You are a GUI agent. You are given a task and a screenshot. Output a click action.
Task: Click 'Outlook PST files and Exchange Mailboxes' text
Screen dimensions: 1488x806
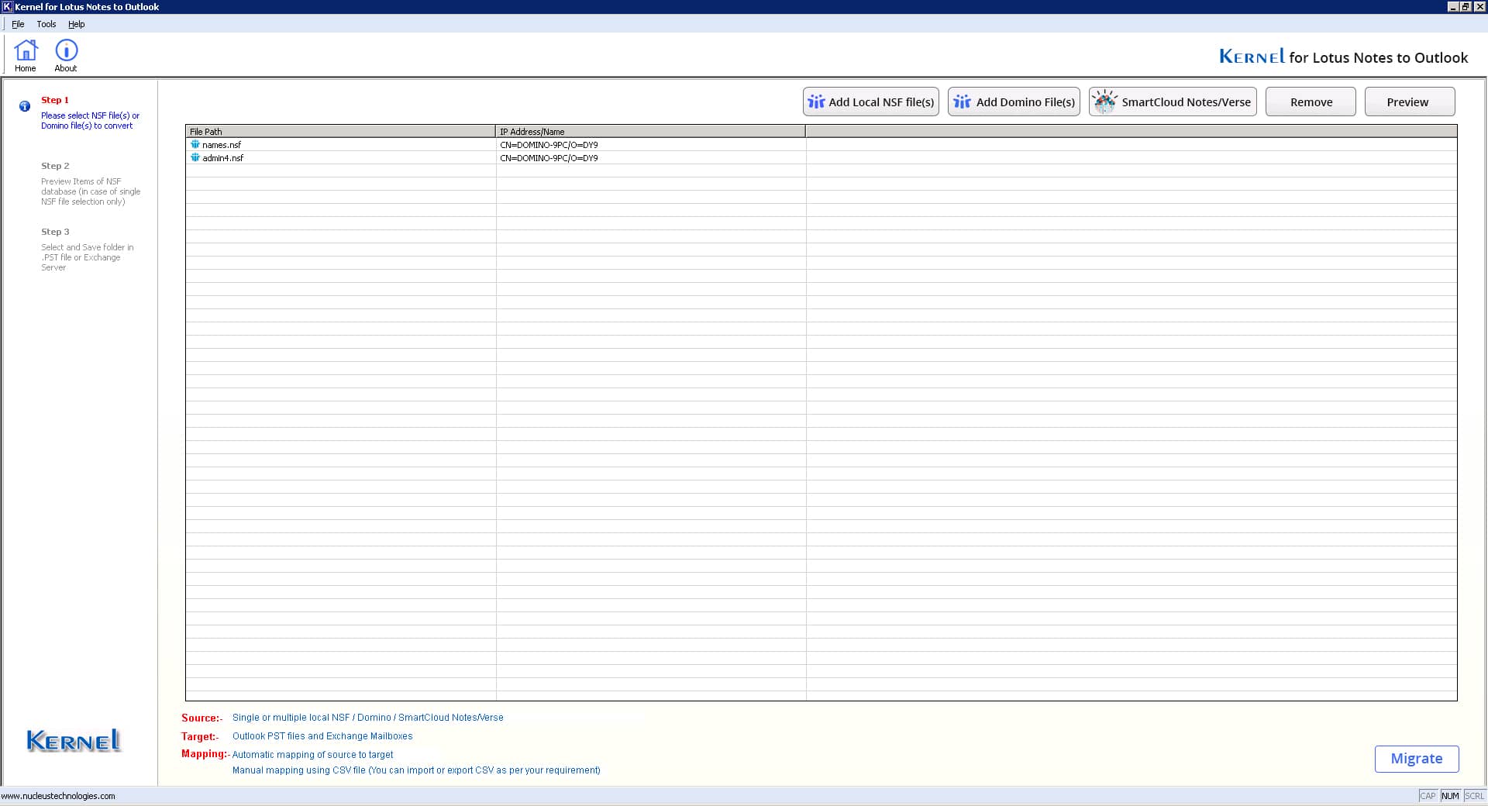click(322, 736)
